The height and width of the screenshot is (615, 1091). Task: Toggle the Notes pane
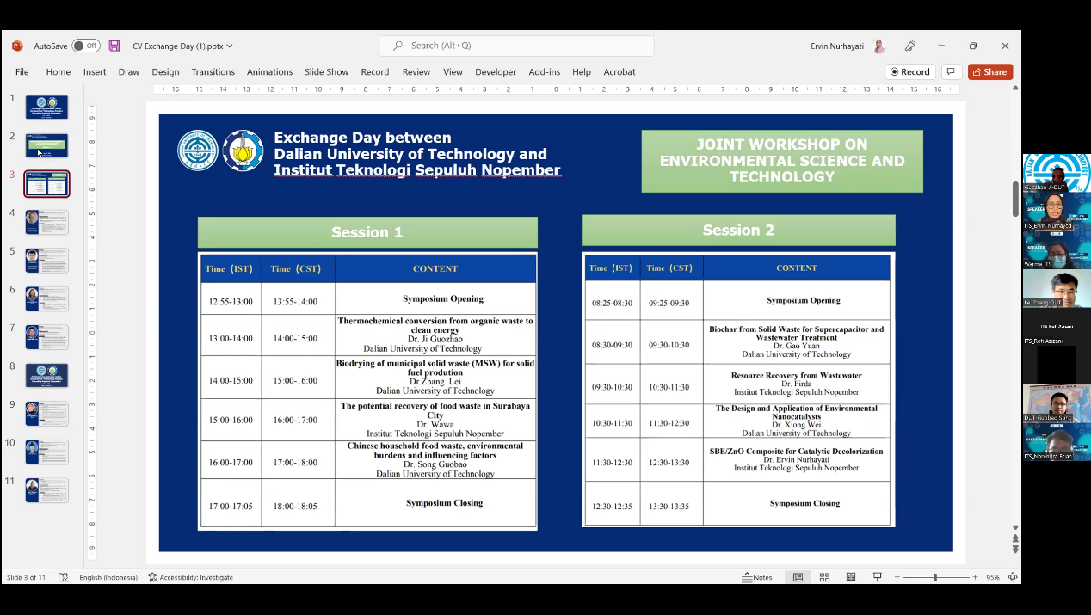tap(757, 577)
